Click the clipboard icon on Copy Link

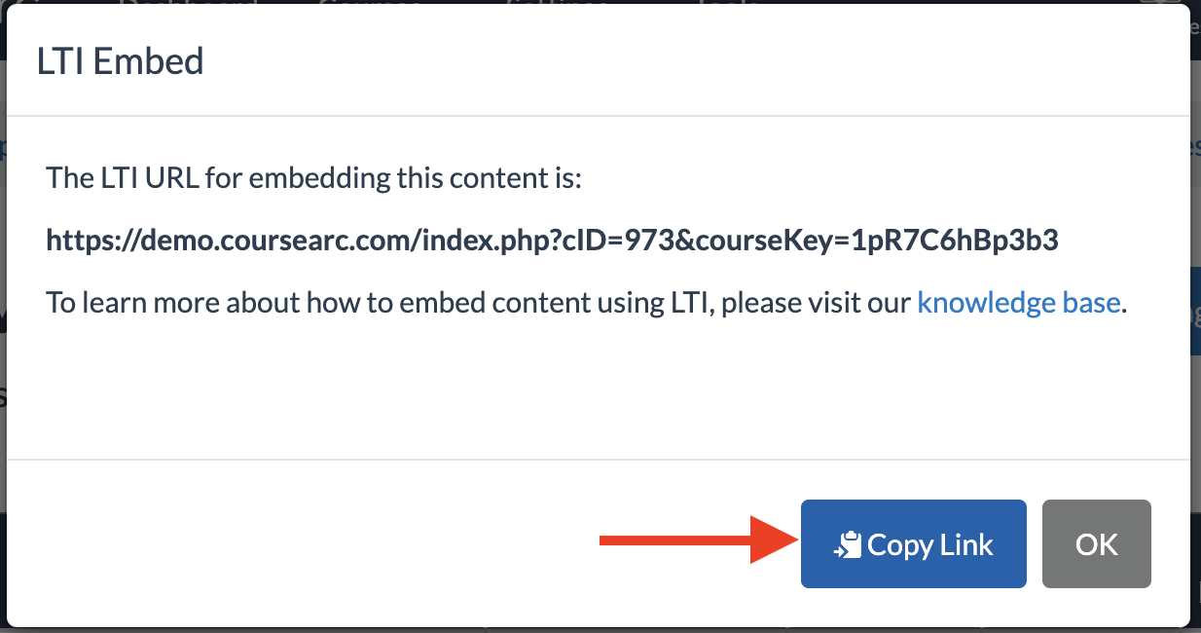(849, 545)
